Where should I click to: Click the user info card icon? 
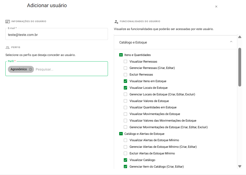point(8,22)
